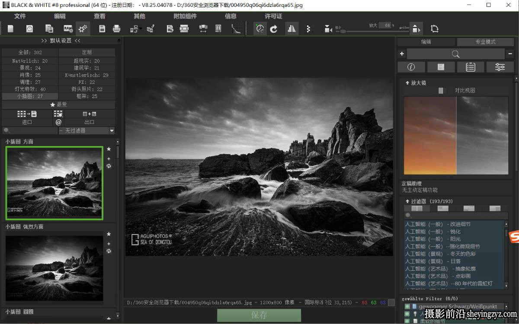Select filter 人工智能（一般）- 锐化
This screenshot has width=519, height=324.
[x=433, y=232]
